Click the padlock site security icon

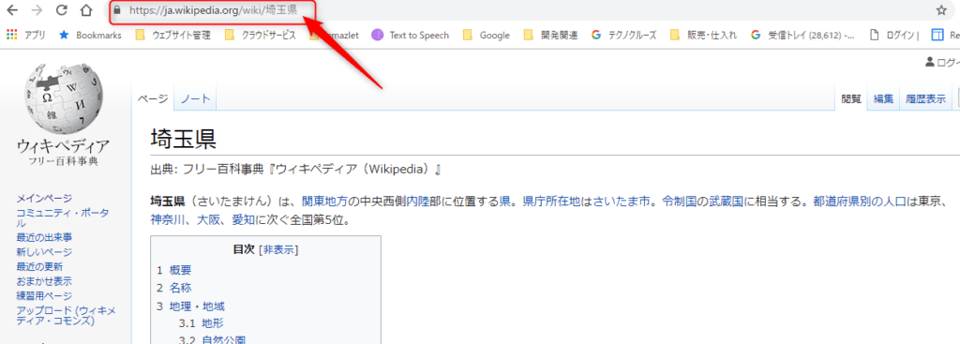[117, 10]
